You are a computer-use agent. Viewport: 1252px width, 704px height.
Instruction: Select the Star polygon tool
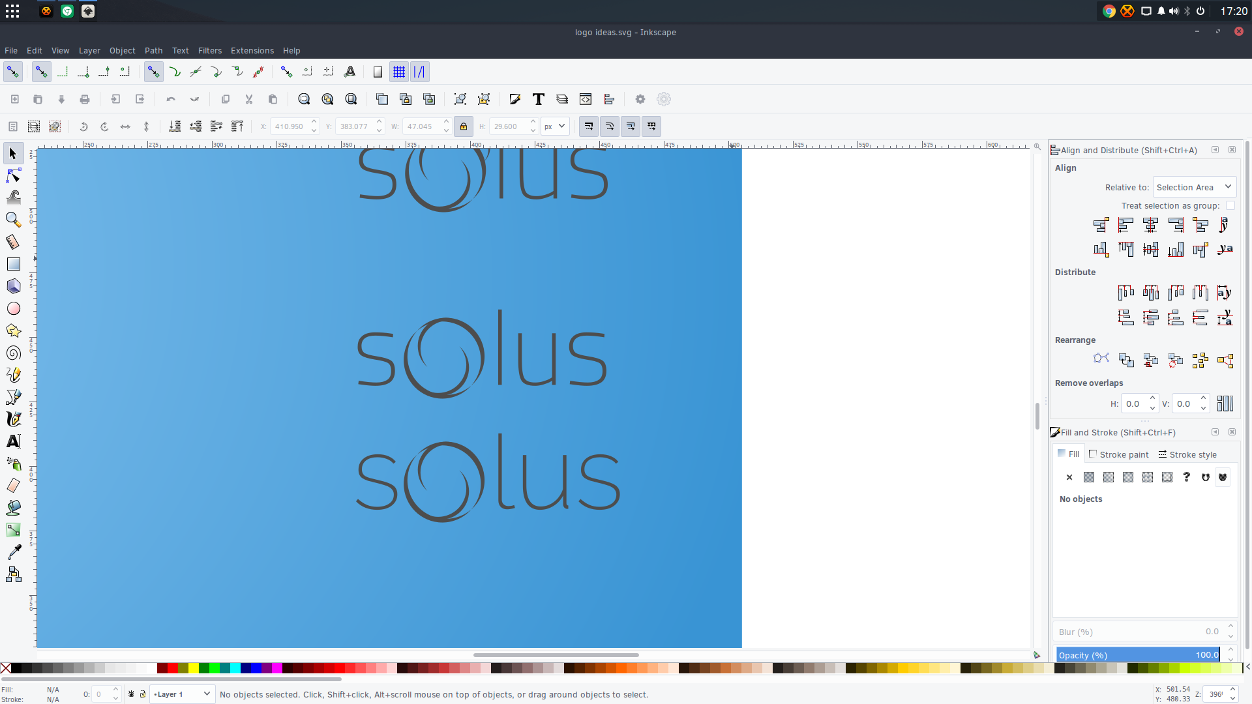pos(13,330)
